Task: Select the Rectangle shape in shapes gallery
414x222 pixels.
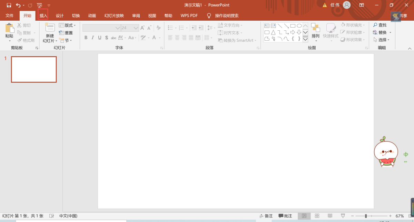Action: 293,26
